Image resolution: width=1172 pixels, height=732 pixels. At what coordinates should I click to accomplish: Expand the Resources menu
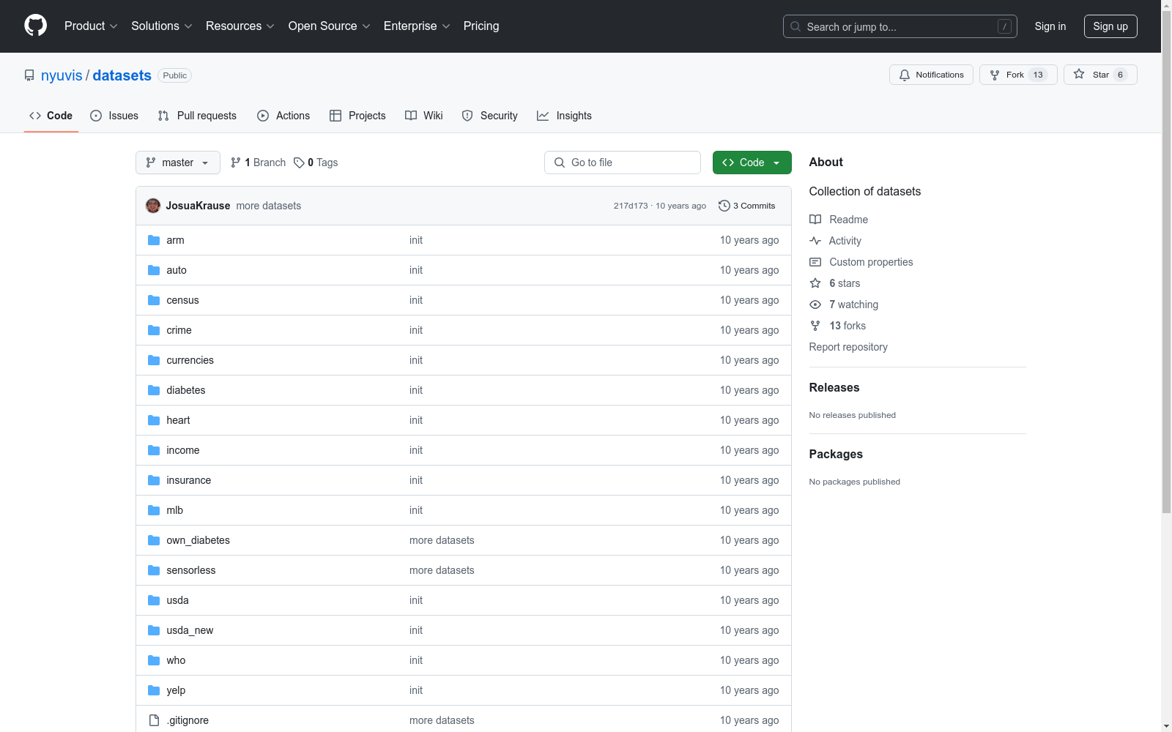point(240,26)
